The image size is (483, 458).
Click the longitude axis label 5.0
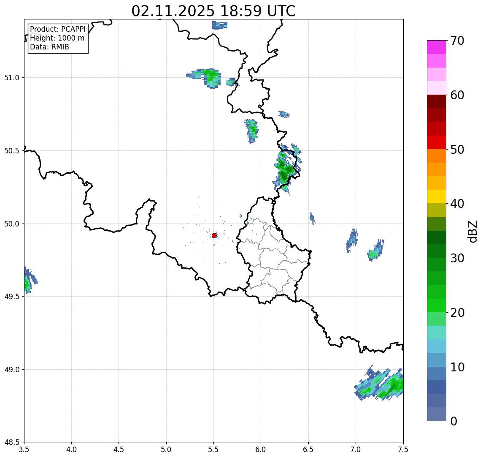coord(166,450)
